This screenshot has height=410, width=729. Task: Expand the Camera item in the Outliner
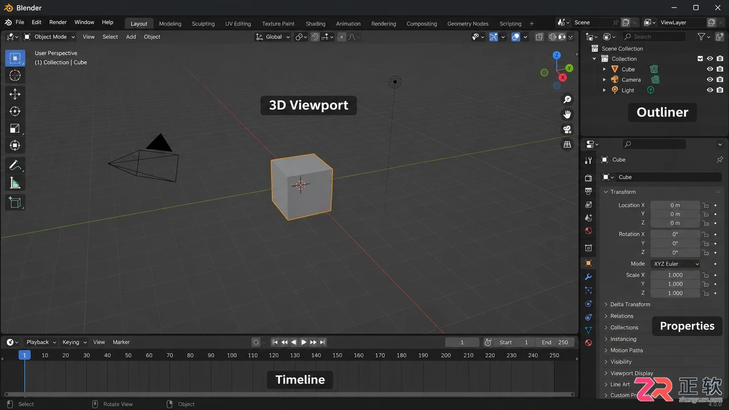(604, 79)
